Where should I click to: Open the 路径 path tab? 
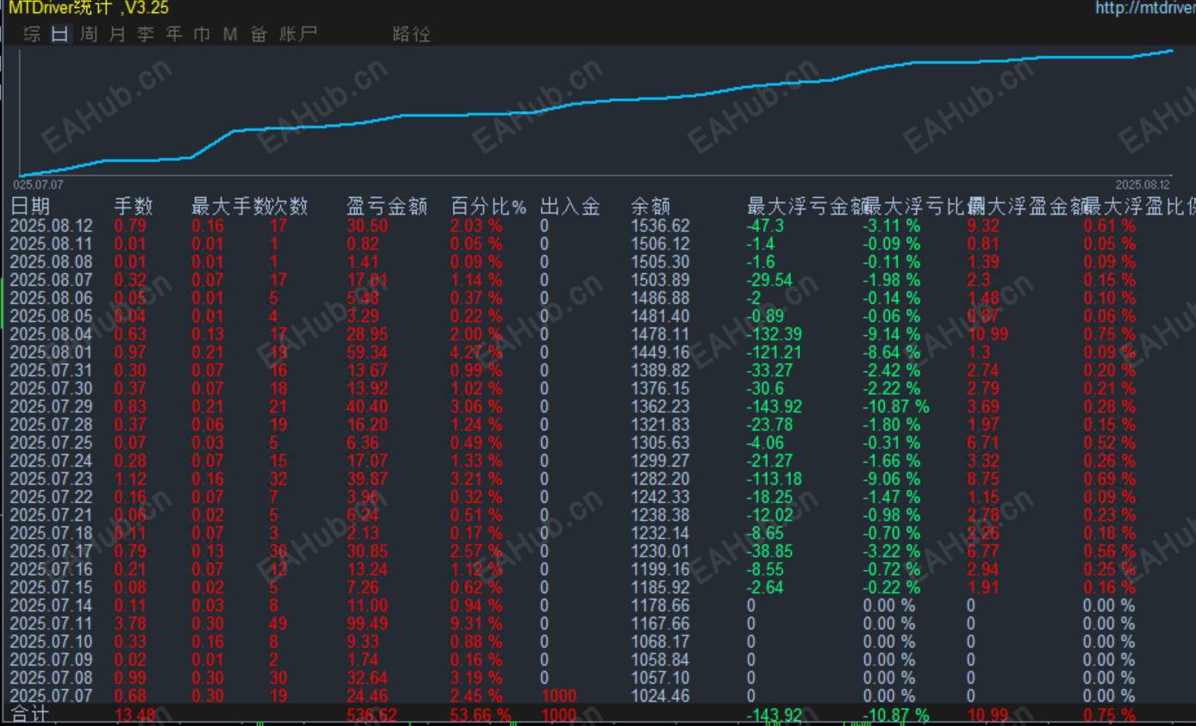(411, 34)
